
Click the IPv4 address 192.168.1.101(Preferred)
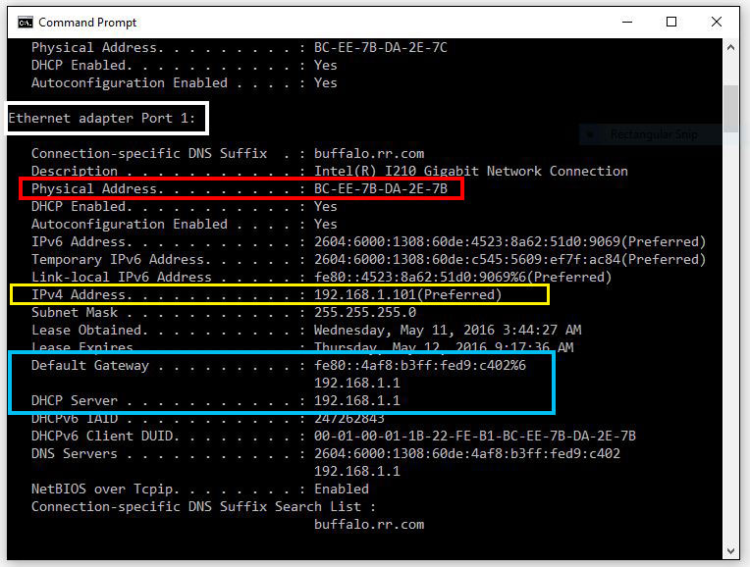coord(407,294)
